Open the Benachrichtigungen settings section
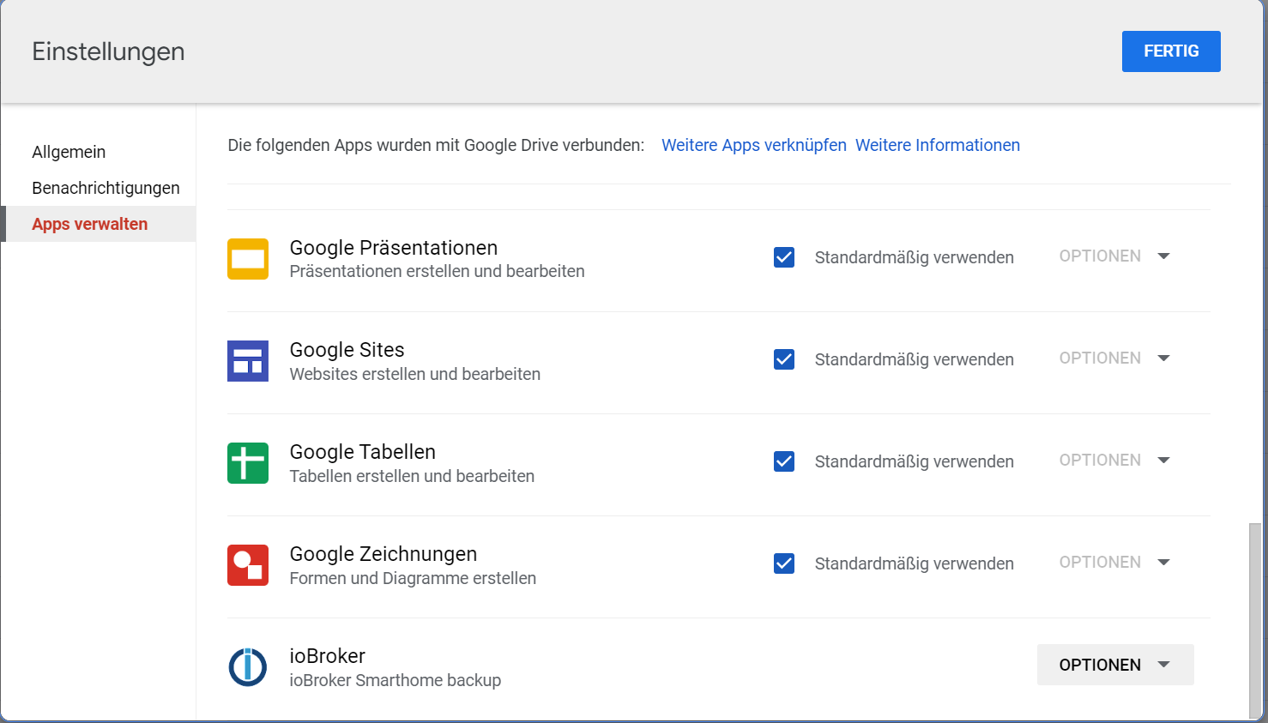The width and height of the screenshot is (1268, 723). (x=106, y=188)
